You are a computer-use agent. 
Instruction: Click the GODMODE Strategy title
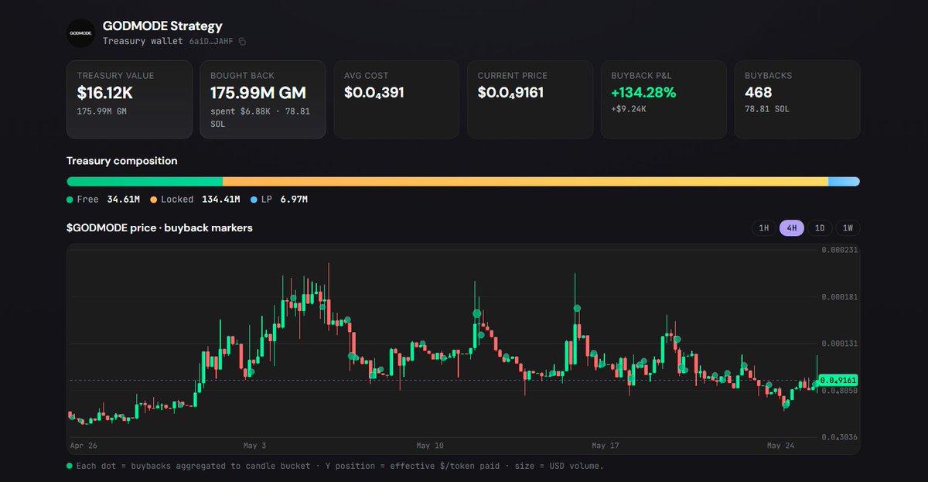click(x=162, y=26)
